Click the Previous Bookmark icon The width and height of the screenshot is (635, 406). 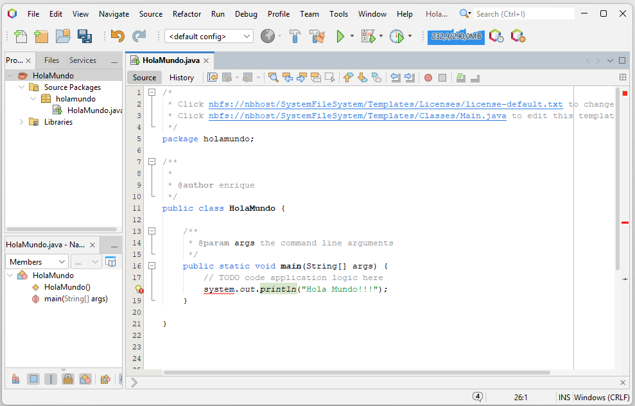348,77
